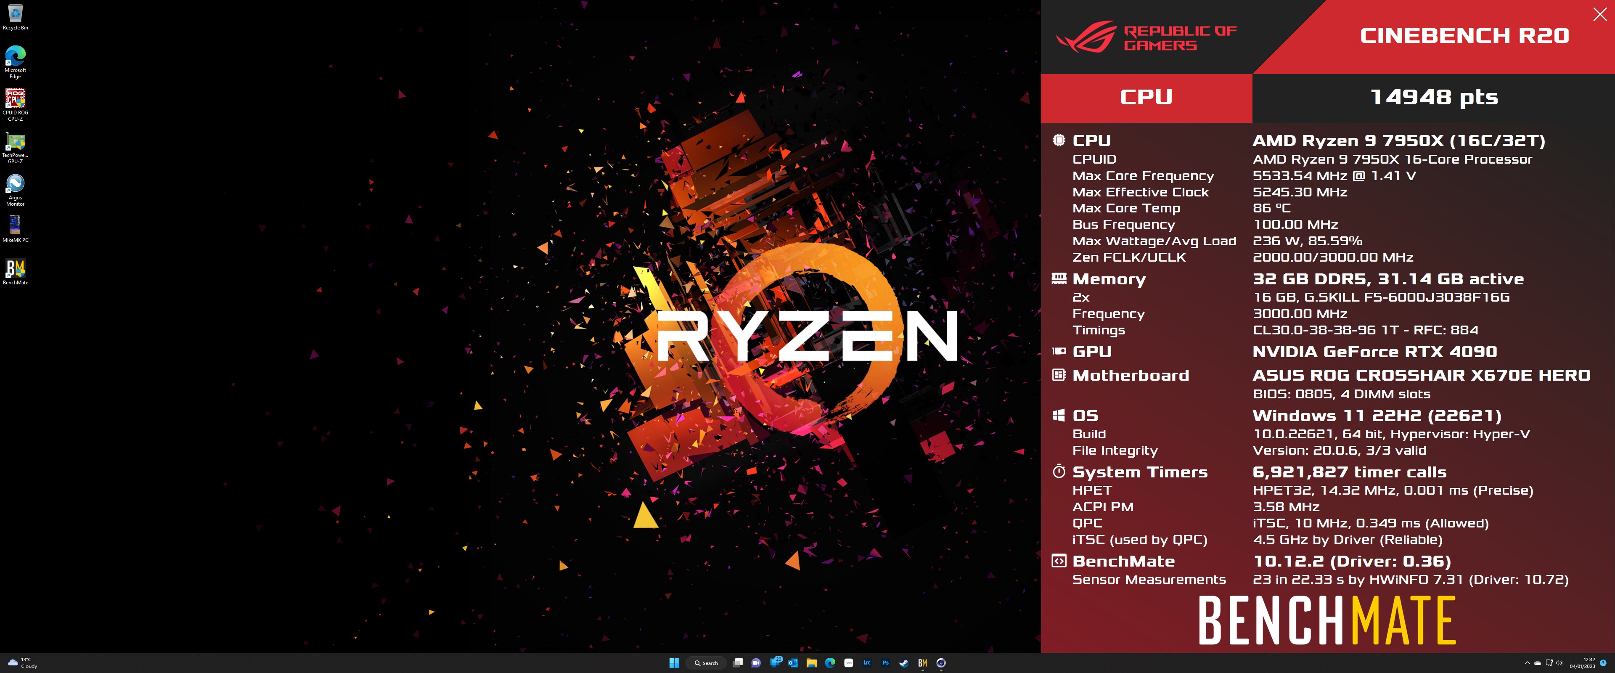Image resolution: width=1615 pixels, height=673 pixels.
Task: Click the OS section Windows icon
Action: coord(1059,415)
